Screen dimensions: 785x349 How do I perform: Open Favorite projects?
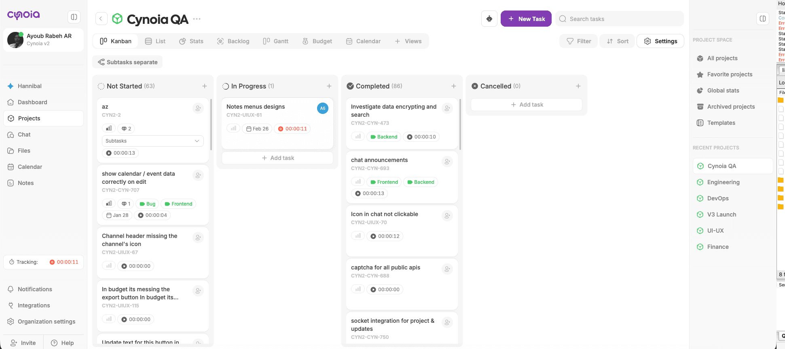pyautogui.click(x=733, y=74)
